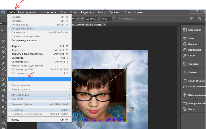Open the Шрифт menu
Image resolution: width=206 pixels, height=129 pixels.
point(74,12)
